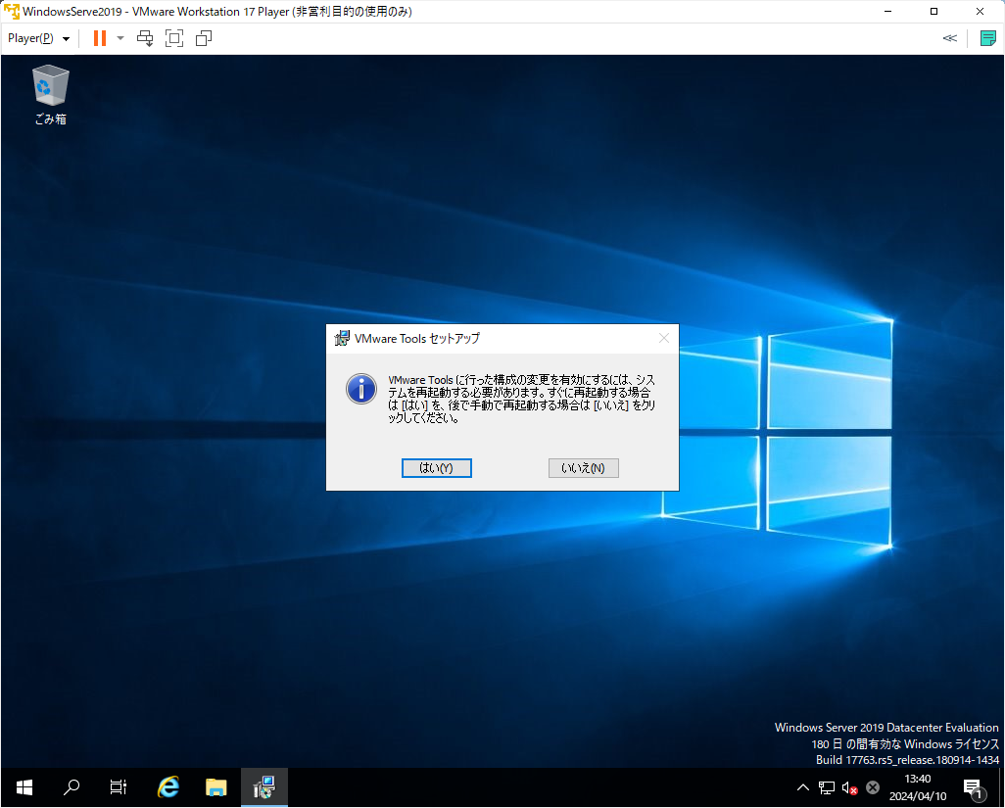Send Ctrl+Alt+Del to the virtual machine
This screenshot has width=1005, height=808.
coord(146,38)
